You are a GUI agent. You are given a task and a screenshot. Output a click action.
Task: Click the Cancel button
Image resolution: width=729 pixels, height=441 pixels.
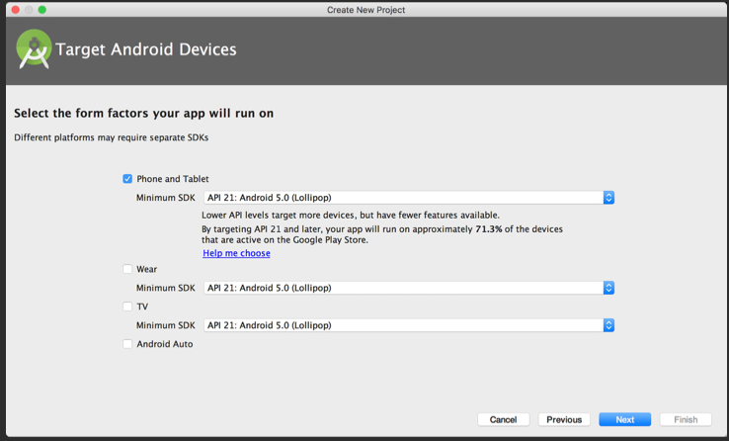click(503, 419)
